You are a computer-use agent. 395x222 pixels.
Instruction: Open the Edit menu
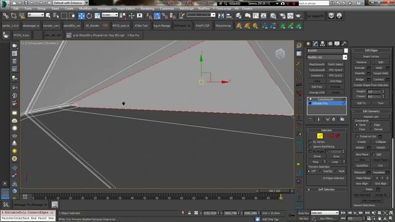click(16, 9)
